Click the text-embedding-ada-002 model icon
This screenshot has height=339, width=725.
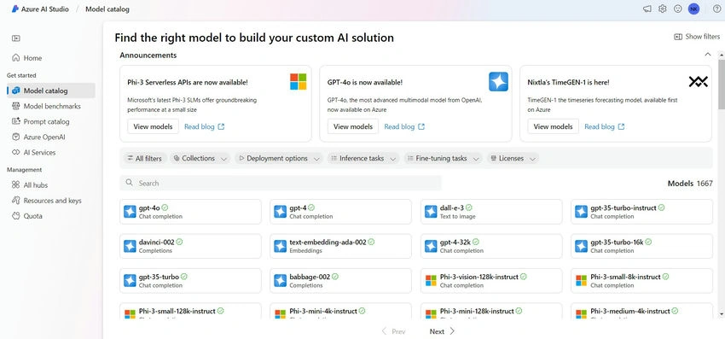(281, 246)
